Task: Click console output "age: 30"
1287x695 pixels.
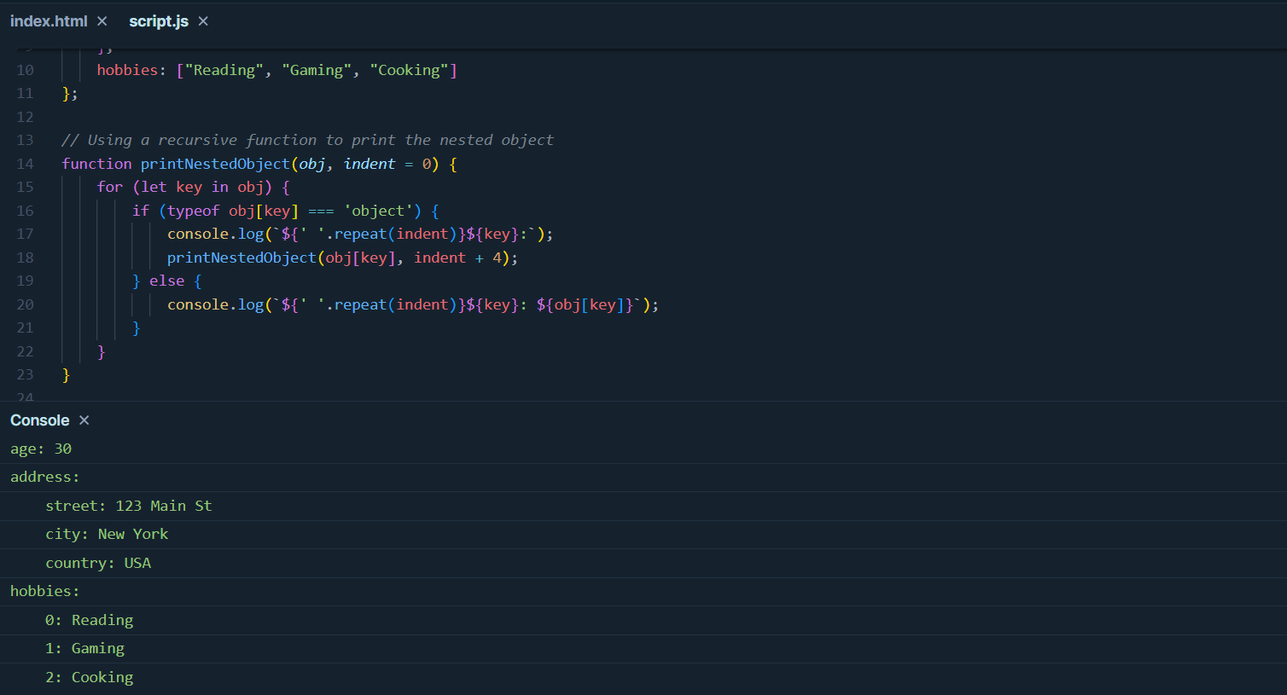Action: click(41, 449)
